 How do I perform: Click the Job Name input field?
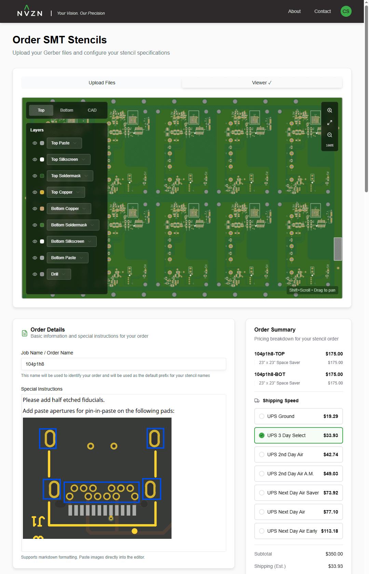point(123,364)
